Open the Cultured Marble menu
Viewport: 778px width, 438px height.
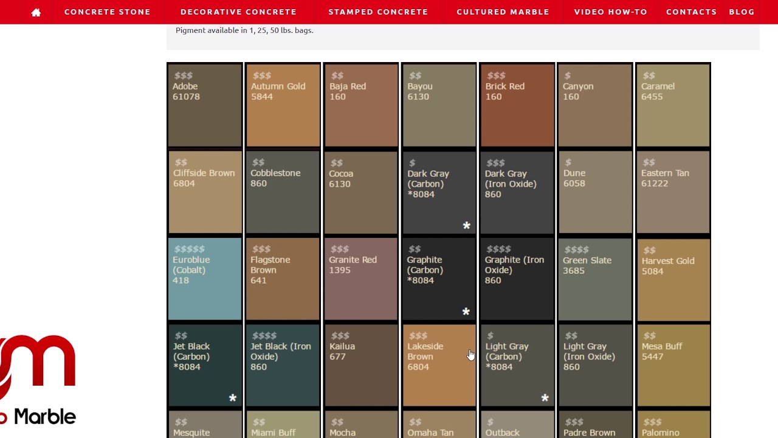coord(503,12)
